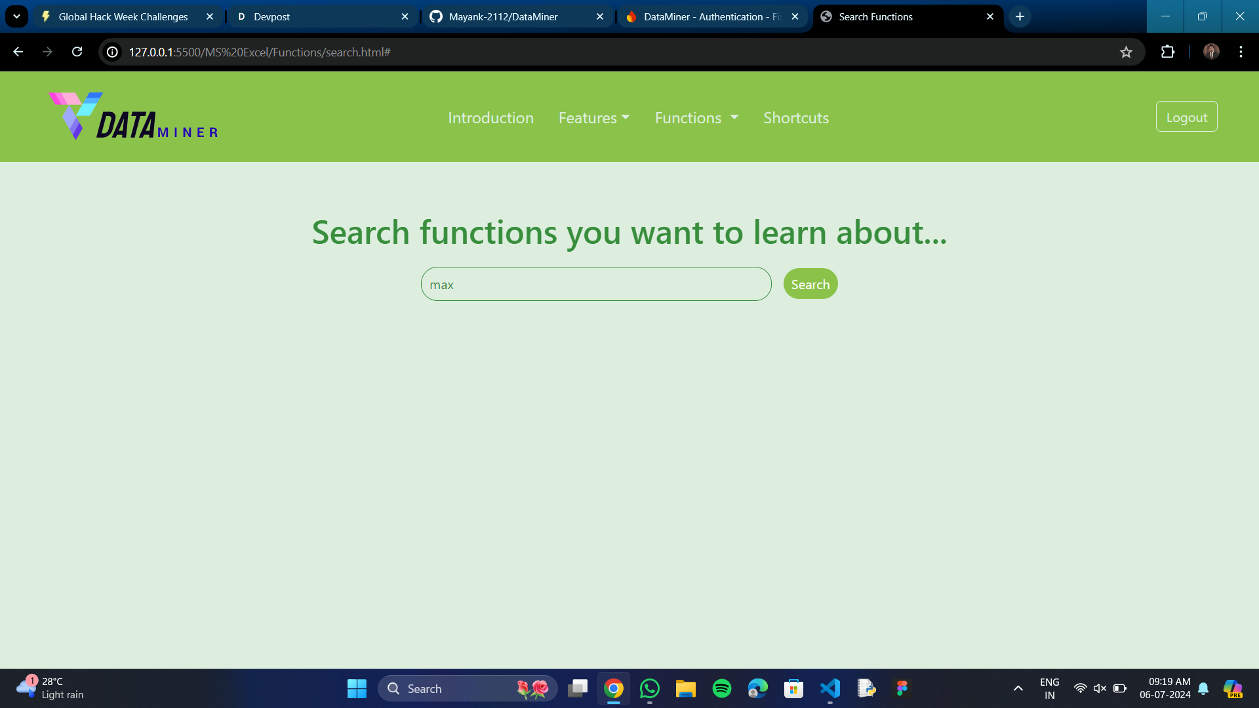The width and height of the screenshot is (1259, 708).
Task: Open the tab search dropdown arrow
Action: pyautogui.click(x=16, y=16)
